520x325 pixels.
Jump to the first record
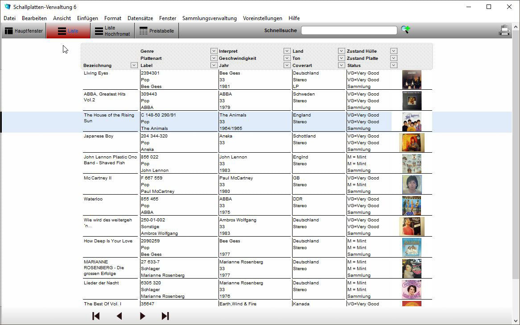click(x=96, y=316)
